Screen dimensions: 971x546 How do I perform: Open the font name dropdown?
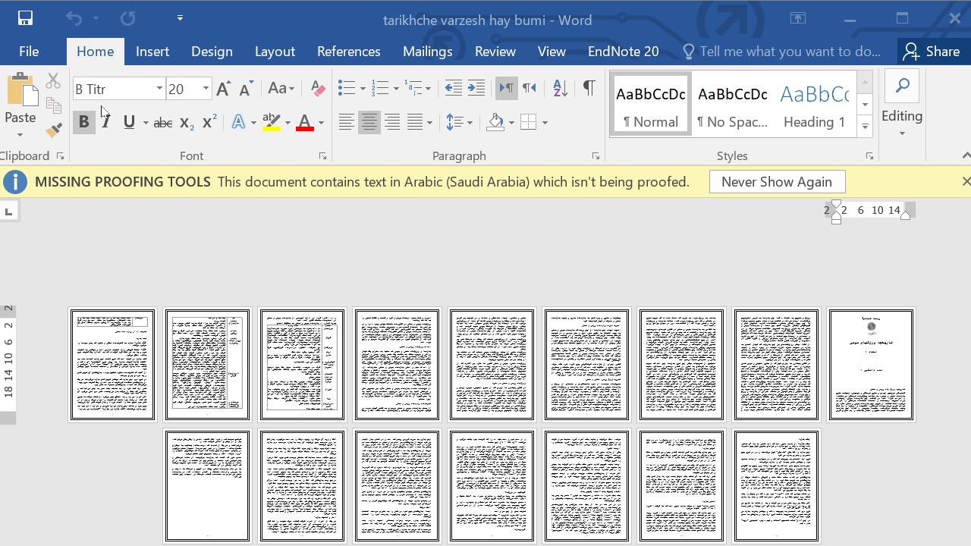pos(159,89)
